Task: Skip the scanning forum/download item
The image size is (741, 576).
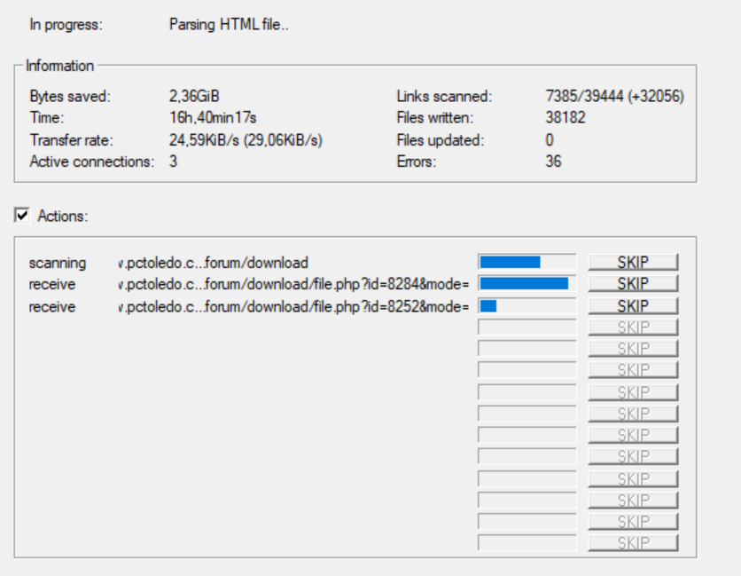Action: (x=633, y=262)
